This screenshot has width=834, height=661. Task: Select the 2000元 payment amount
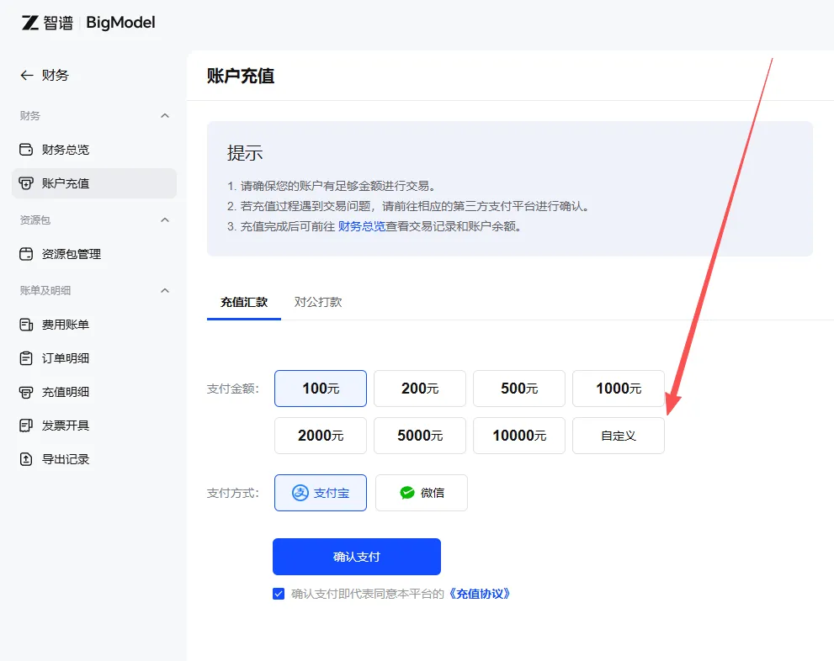[x=321, y=436]
